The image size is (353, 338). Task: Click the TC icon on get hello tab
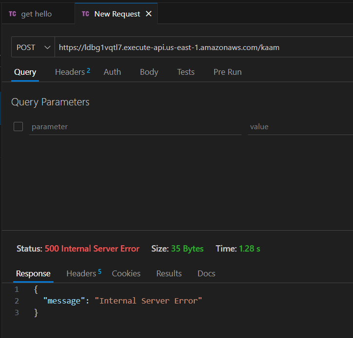point(12,14)
